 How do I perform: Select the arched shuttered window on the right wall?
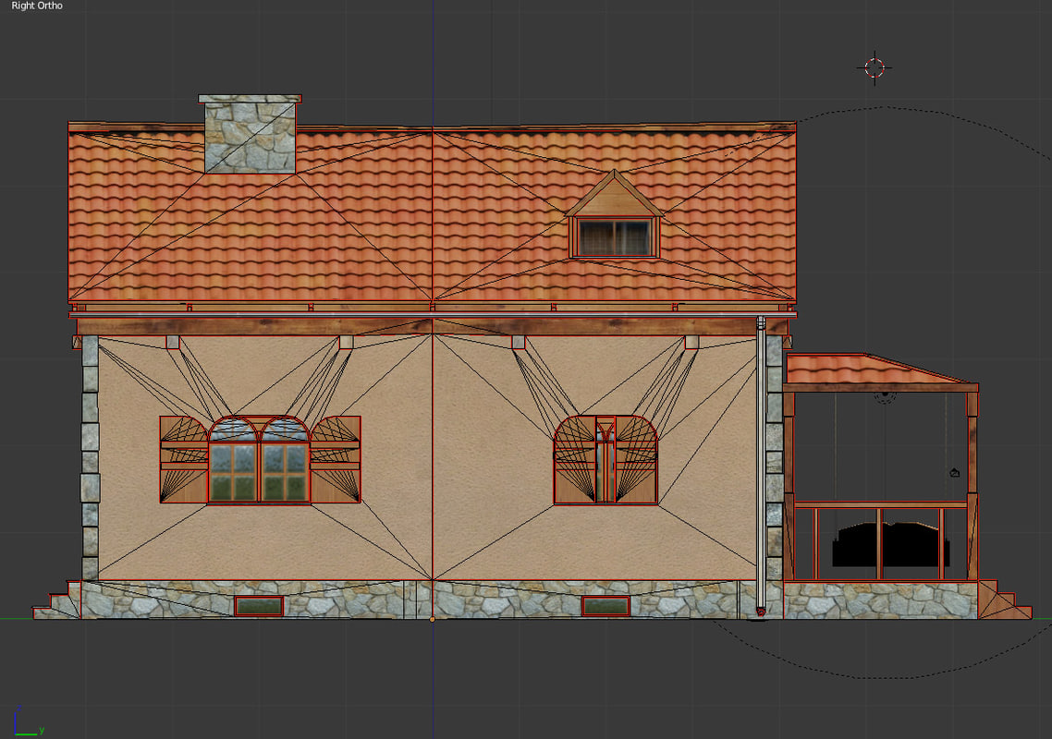[x=606, y=460]
